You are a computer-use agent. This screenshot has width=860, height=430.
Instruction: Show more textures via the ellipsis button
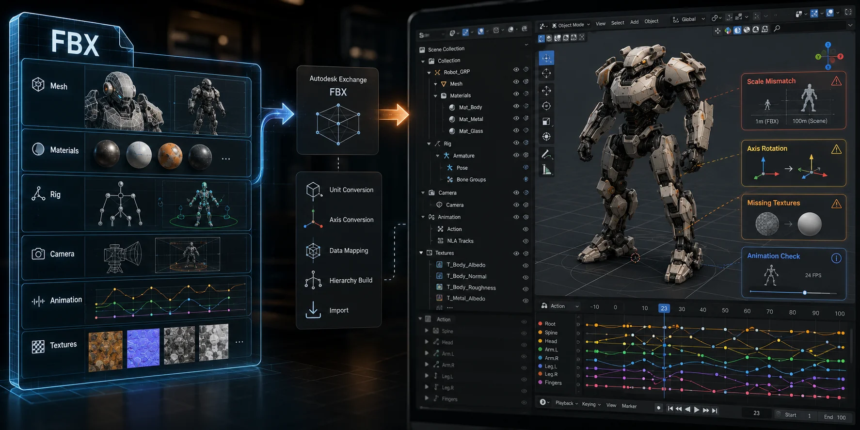coord(239,342)
